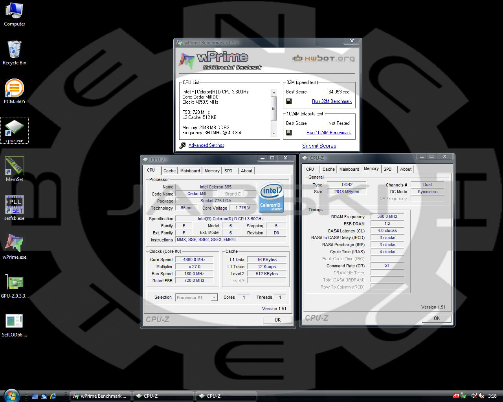Switch to Memory tab in left CPU-Z
Viewport: 503px width, 402px height.
pyautogui.click(x=212, y=171)
